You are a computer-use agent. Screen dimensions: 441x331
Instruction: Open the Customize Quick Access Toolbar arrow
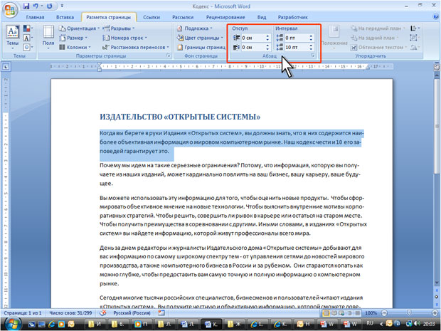pos(62,6)
